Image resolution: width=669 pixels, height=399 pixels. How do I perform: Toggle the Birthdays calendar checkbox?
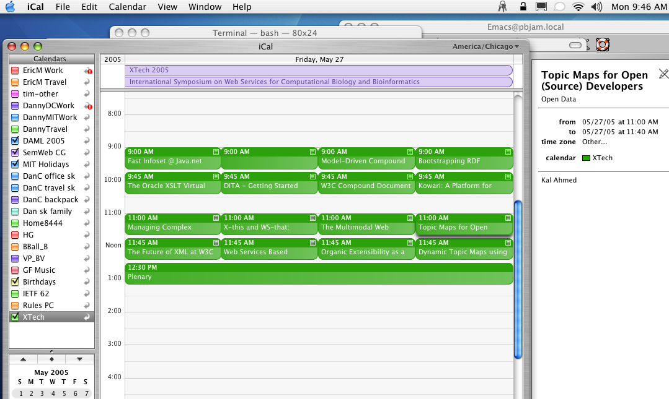click(x=15, y=282)
